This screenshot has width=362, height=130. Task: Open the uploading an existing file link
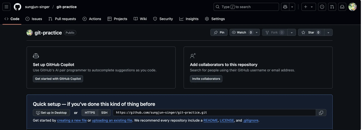(112, 120)
